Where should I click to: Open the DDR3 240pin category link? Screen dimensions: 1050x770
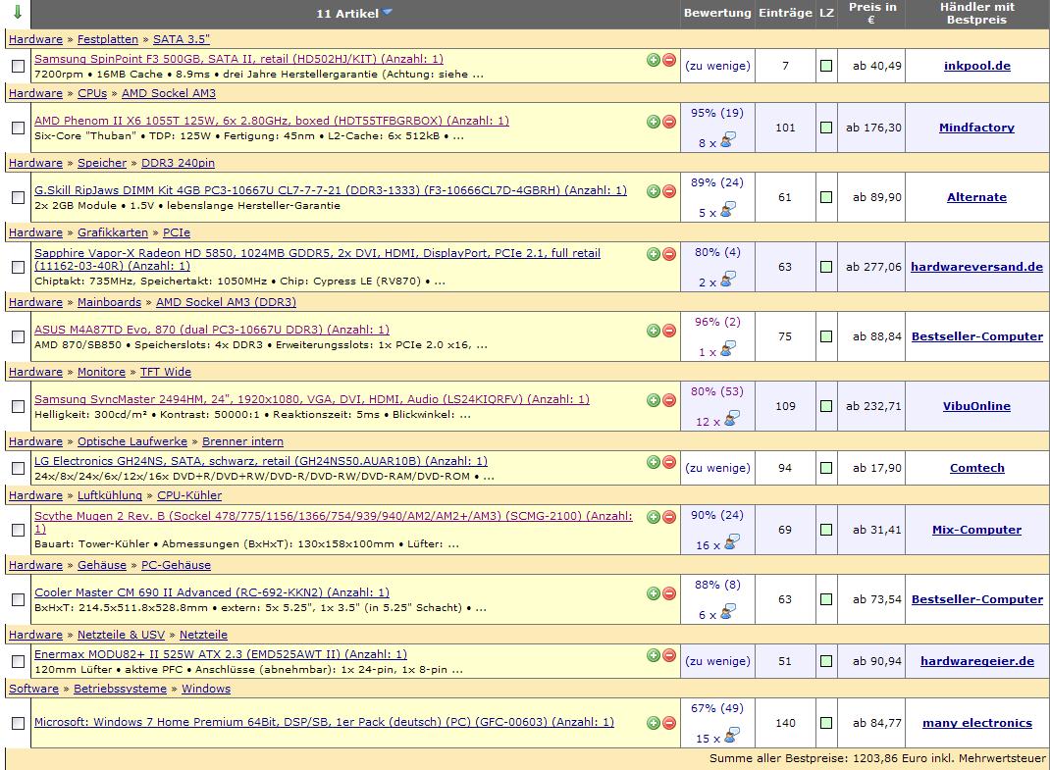(179, 163)
